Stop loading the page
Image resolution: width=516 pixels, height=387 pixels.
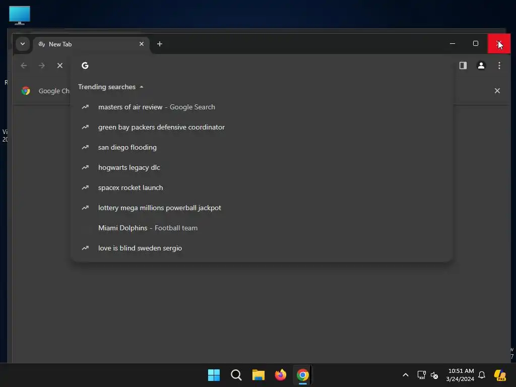pos(59,66)
